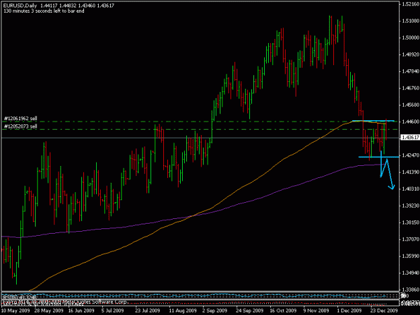Viewport: 420px width, 315px height.
Task: Click the RSI indicator label in the subwindow
Action: pos(19,297)
